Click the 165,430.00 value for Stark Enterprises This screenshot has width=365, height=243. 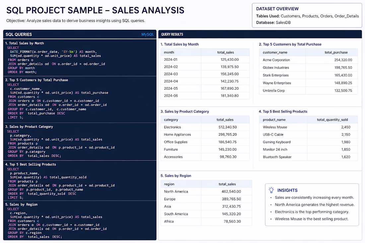click(343, 75)
